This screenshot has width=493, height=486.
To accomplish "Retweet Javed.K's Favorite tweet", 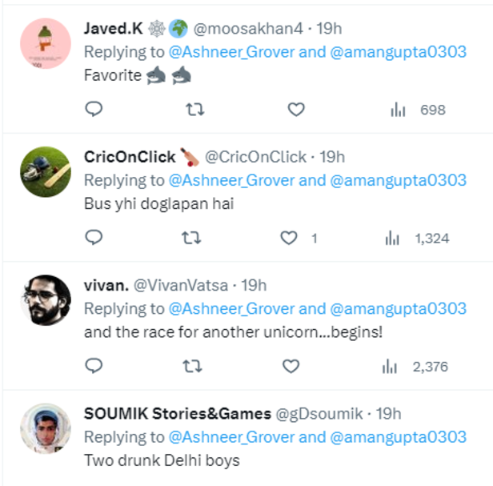I will point(194,110).
